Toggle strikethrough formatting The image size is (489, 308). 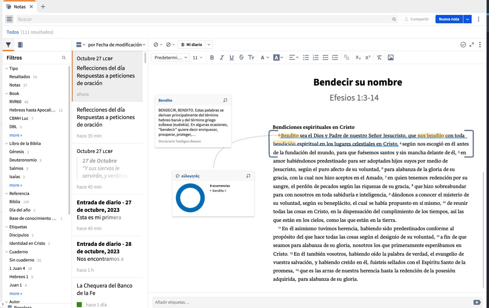coord(241,58)
